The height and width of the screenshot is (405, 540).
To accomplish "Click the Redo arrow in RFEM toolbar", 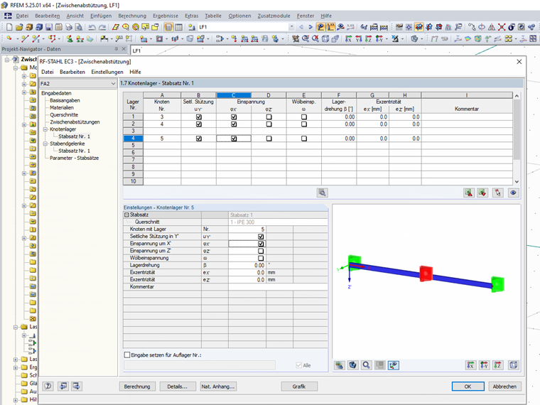I will (x=102, y=27).
